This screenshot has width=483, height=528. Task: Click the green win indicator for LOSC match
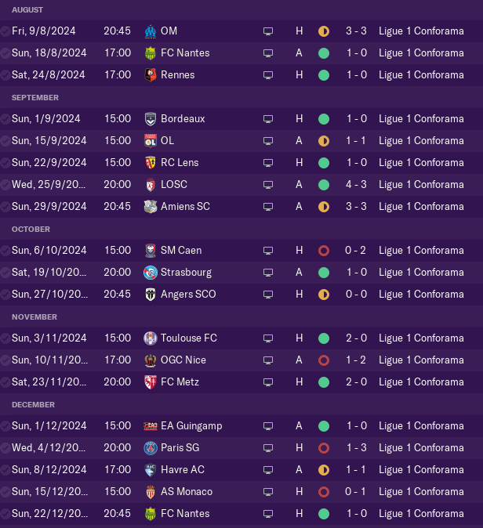324,185
